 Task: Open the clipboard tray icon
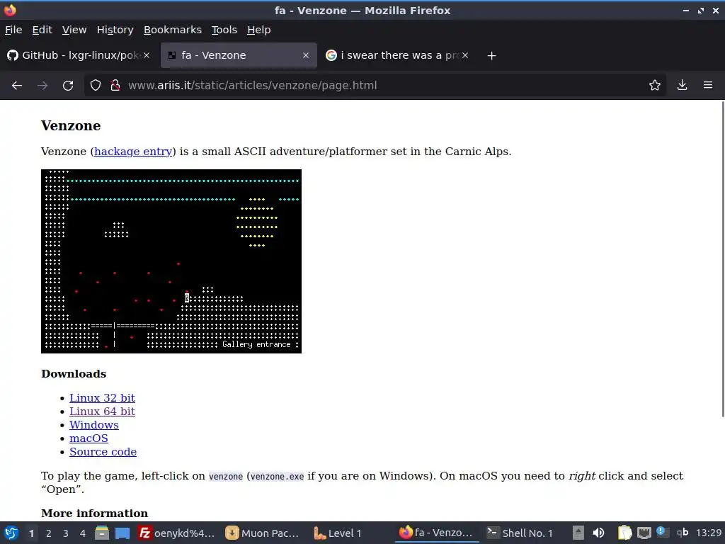click(x=624, y=533)
